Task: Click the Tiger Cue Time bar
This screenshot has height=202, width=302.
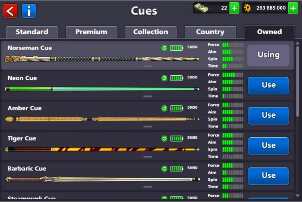Action: (x=233, y=157)
